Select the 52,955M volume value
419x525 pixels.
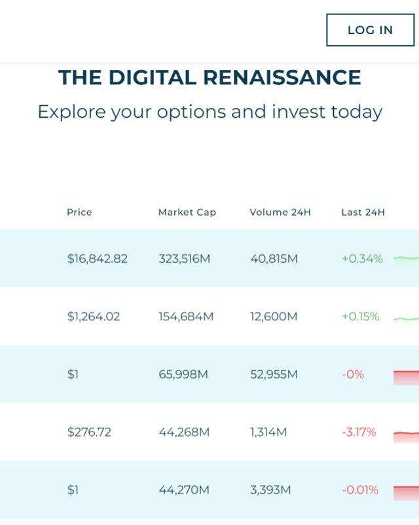point(273,375)
